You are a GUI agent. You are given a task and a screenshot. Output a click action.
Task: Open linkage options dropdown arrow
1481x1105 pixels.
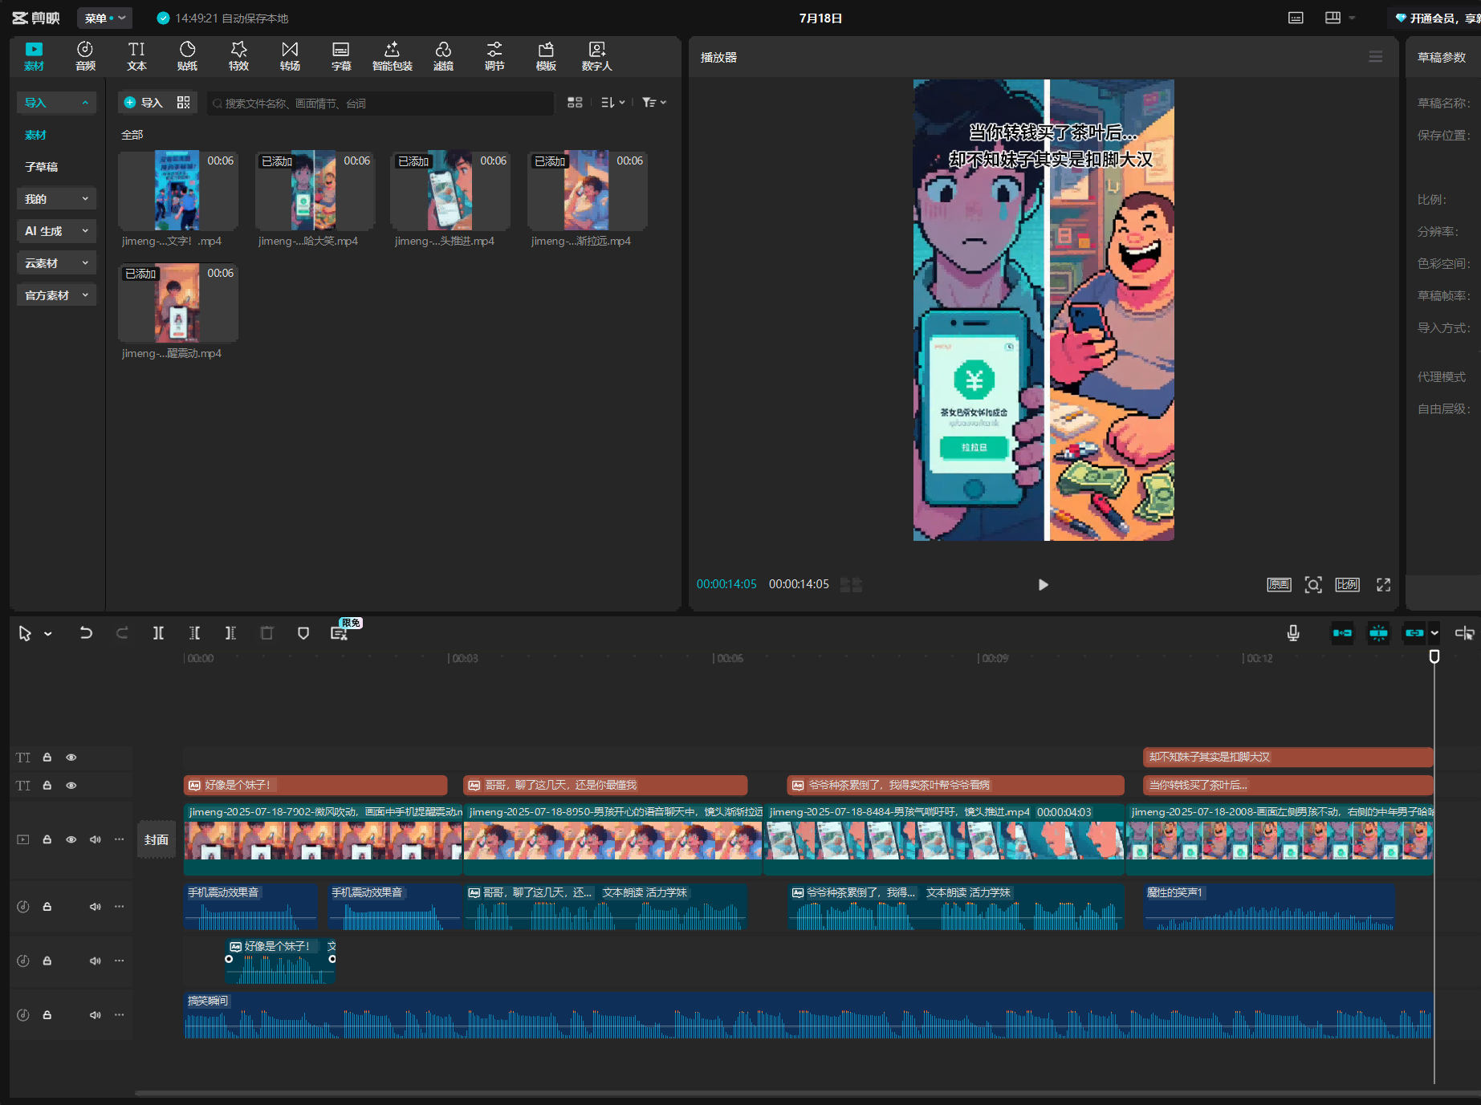(1434, 633)
